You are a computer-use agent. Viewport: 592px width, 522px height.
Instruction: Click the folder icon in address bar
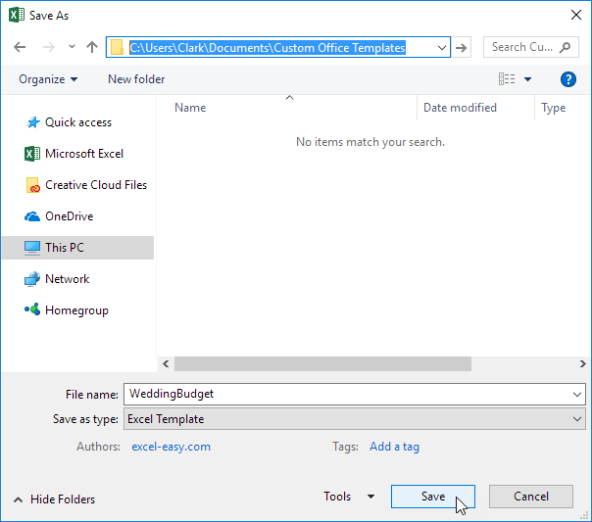pos(117,48)
